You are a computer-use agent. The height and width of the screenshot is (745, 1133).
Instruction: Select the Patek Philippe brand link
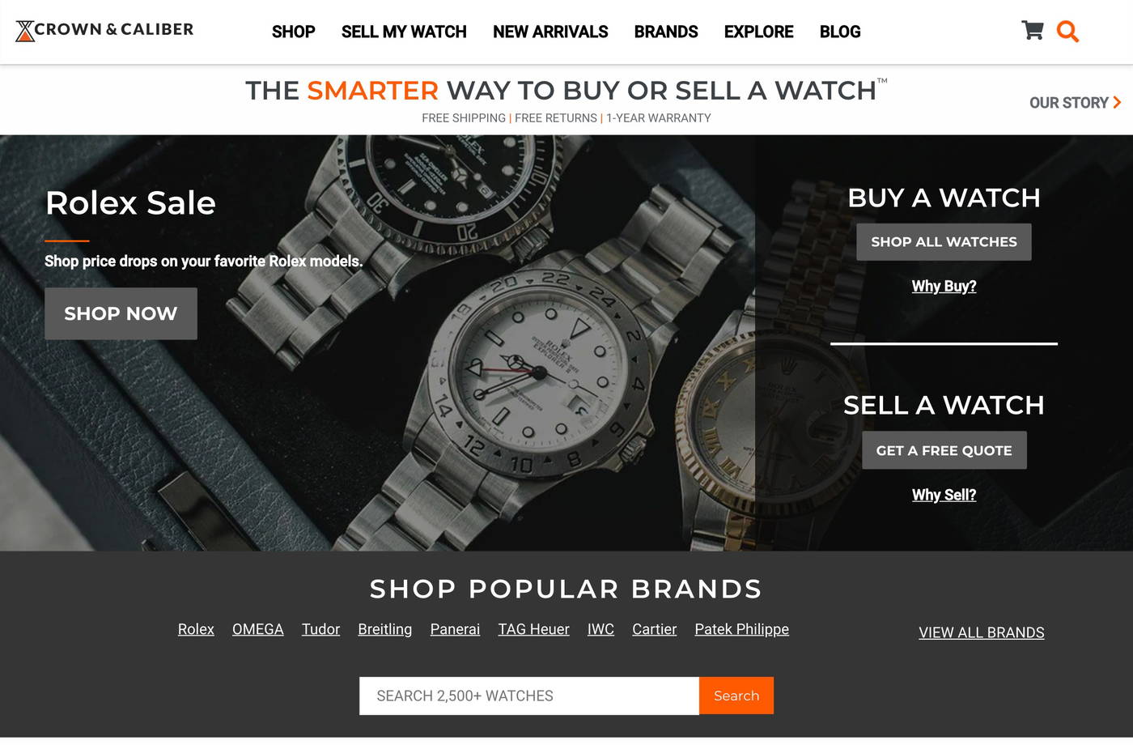741,629
